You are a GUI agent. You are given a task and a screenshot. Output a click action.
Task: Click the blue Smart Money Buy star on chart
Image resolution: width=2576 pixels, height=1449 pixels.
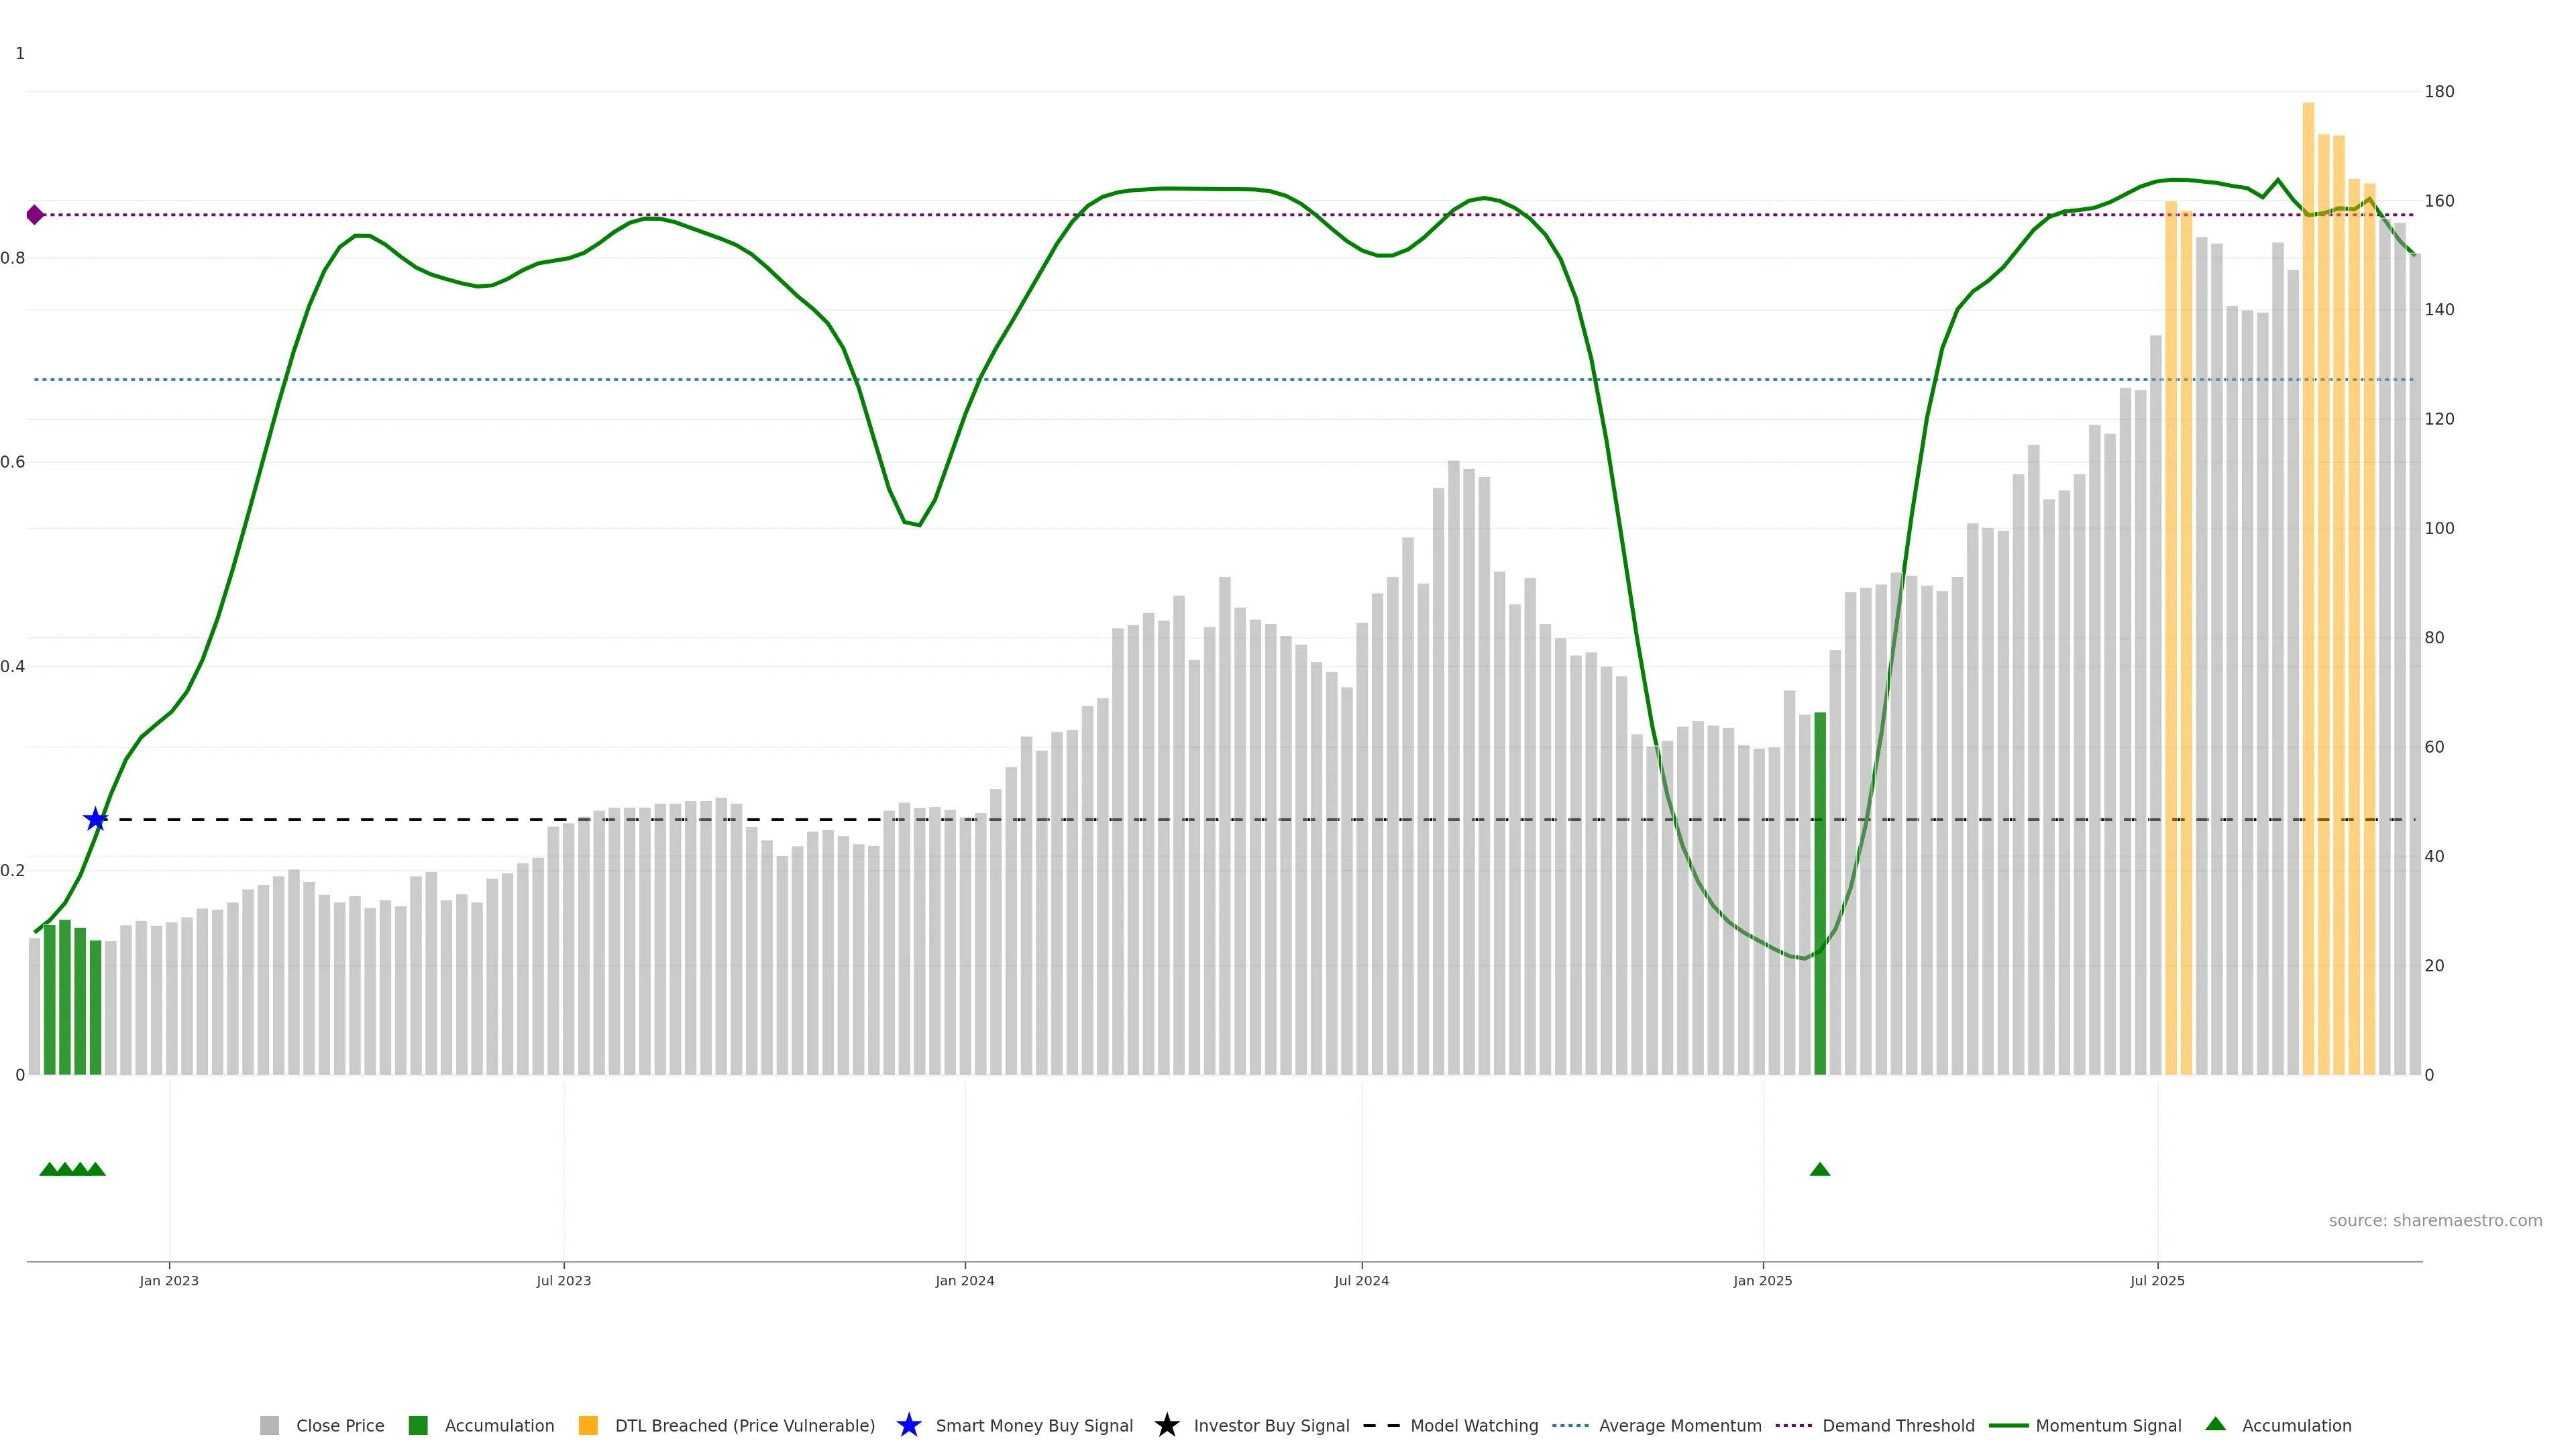click(95, 820)
